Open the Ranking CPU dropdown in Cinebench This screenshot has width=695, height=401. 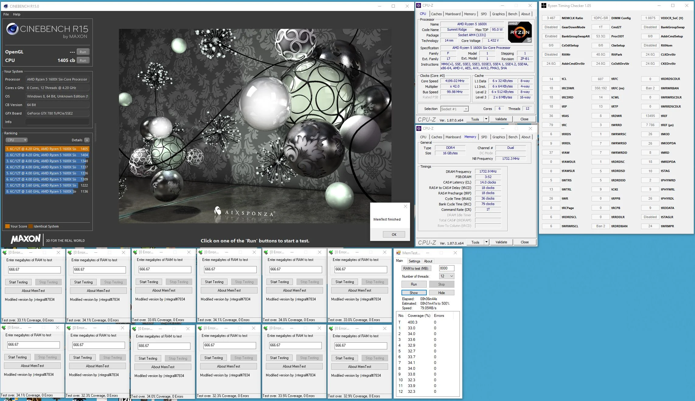coord(16,140)
